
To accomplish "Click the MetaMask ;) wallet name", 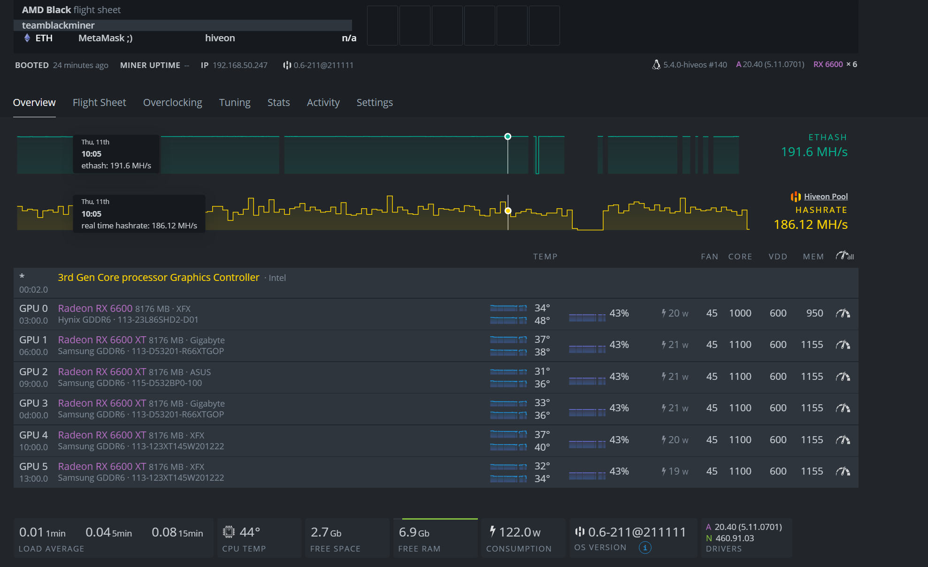I will [x=106, y=38].
